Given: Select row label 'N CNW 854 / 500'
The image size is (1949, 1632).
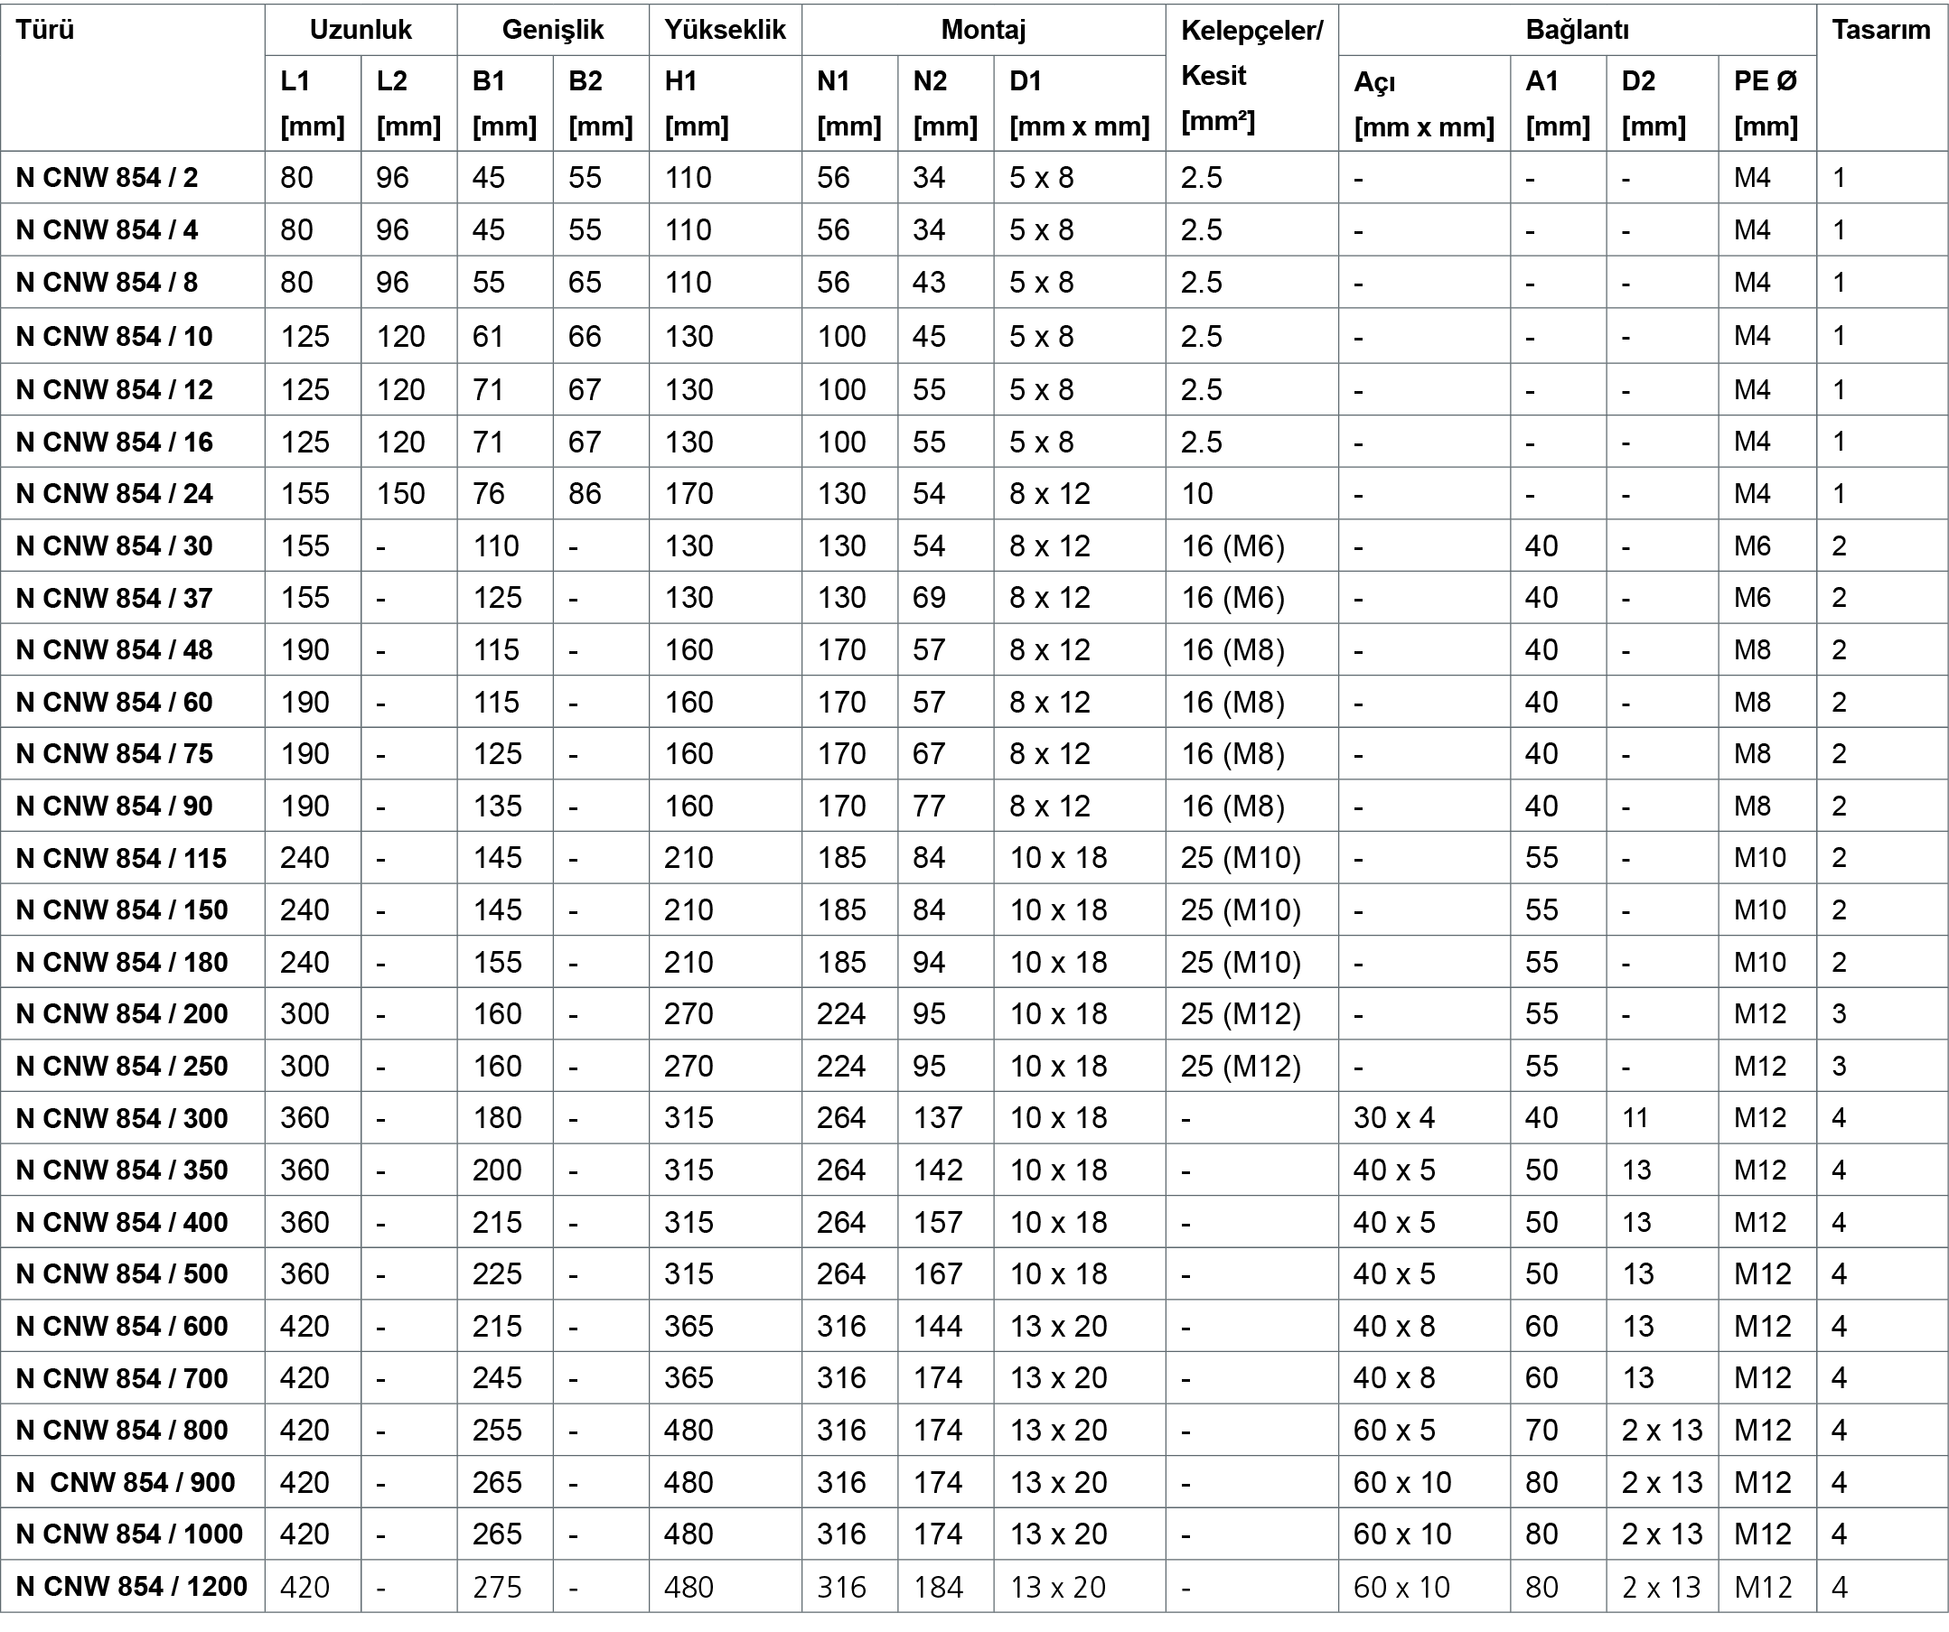Looking at the screenshot, I should [122, 1273].
